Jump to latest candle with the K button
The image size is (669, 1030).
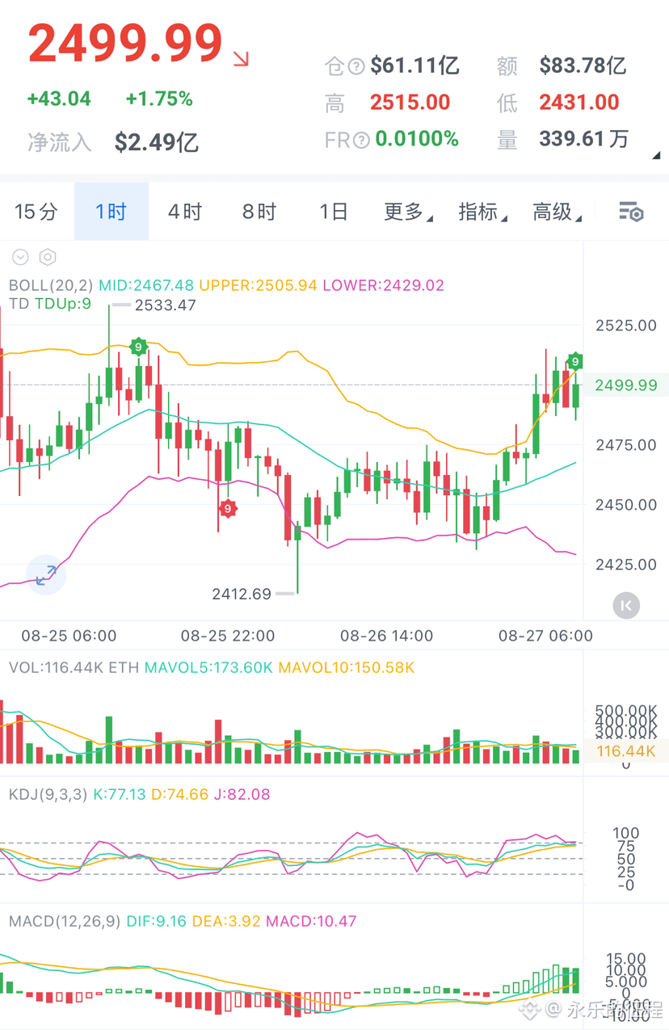[626, 605]
